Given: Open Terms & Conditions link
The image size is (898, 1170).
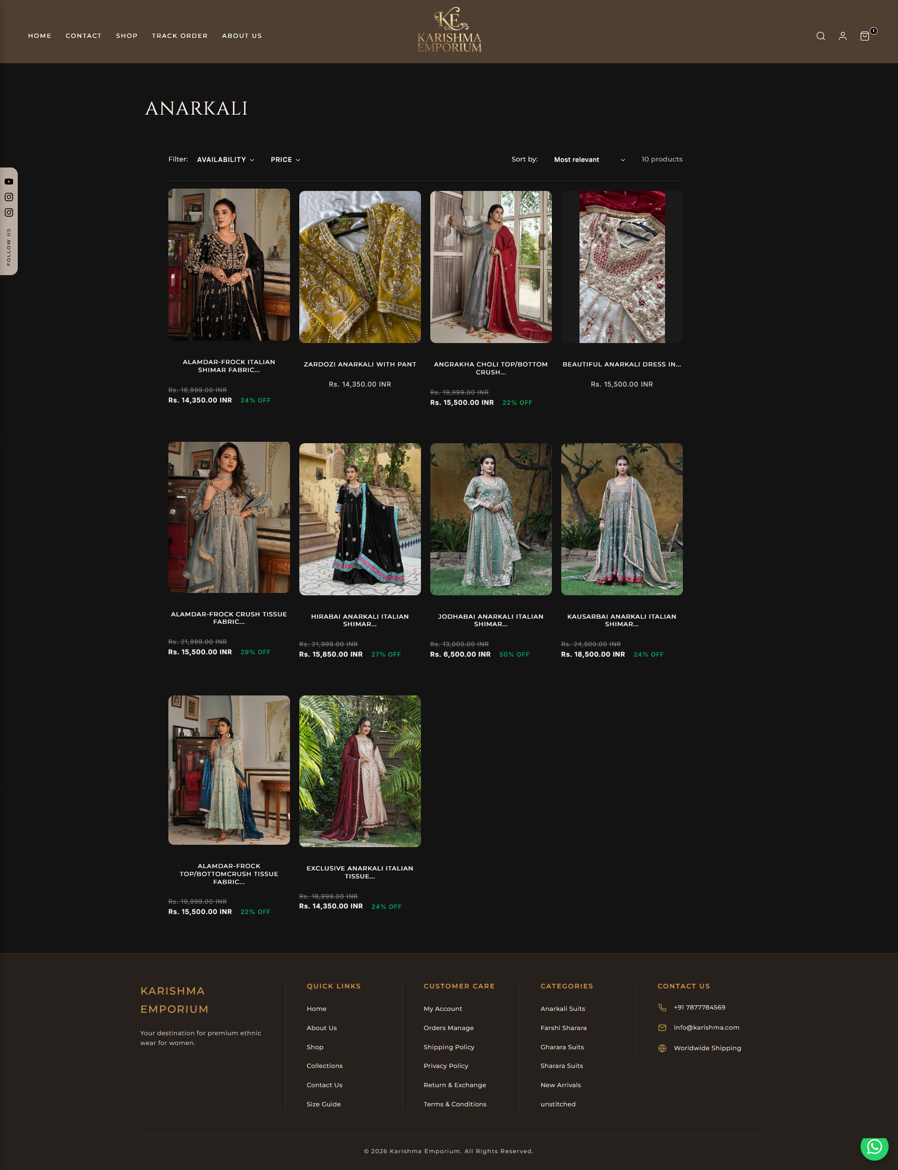Looking at the screenshot, I should [455, 1104].
